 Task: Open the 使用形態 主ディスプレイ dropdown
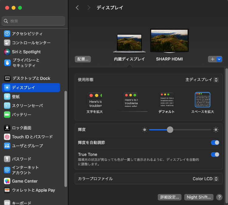202,80
